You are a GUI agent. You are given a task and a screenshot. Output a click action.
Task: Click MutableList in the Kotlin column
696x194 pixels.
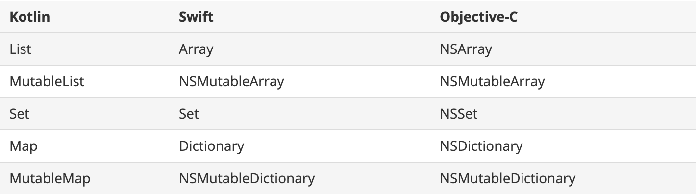click(x=47, y=81)
